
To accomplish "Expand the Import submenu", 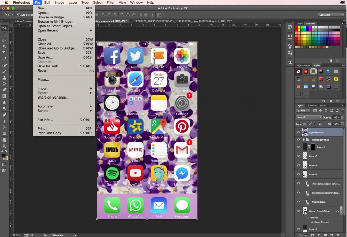I will point(64,88).
